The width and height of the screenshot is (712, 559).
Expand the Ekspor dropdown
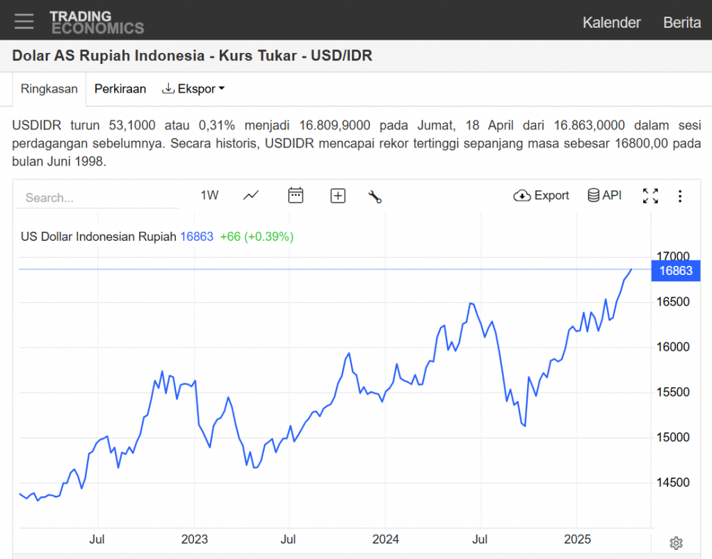pyautogui.click(x=193, y=88)
